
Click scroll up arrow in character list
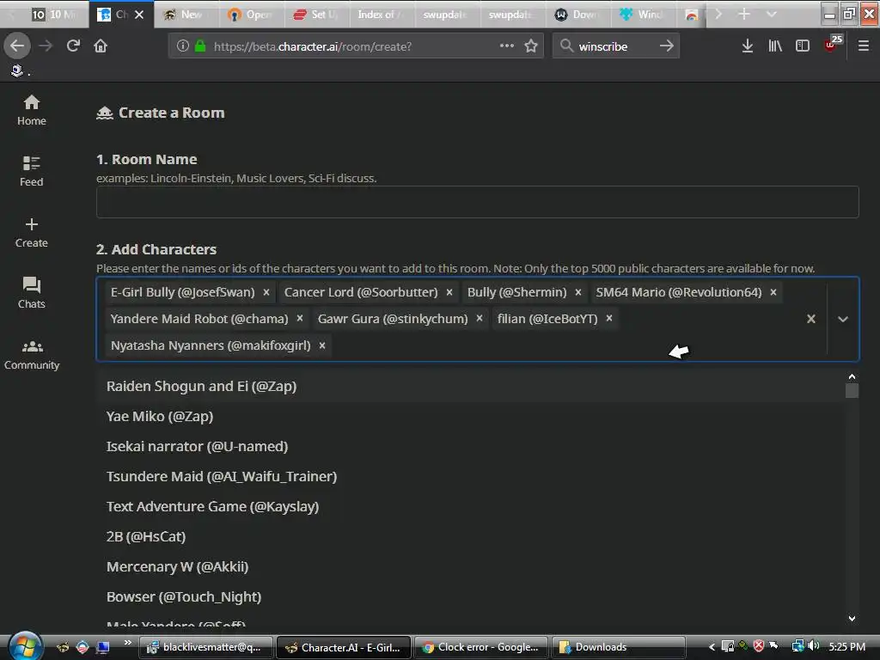coord(852,376)
